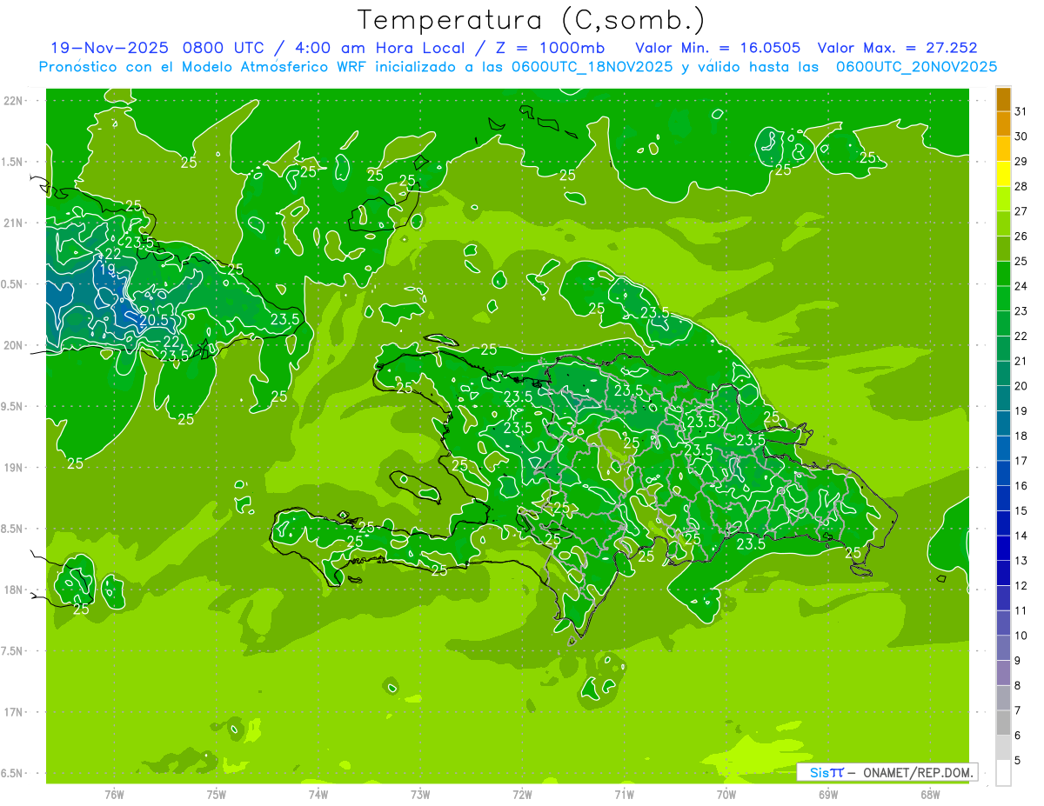
Task: Click the '75W' longitude axis label
Action: [217, 795]
